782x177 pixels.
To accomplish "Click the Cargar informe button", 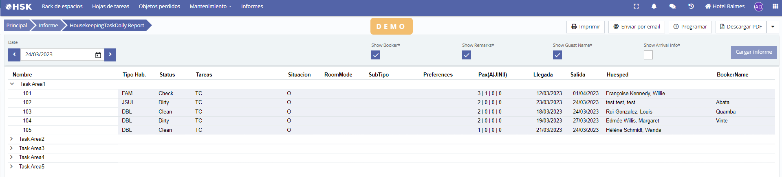I will coord(753,52).
